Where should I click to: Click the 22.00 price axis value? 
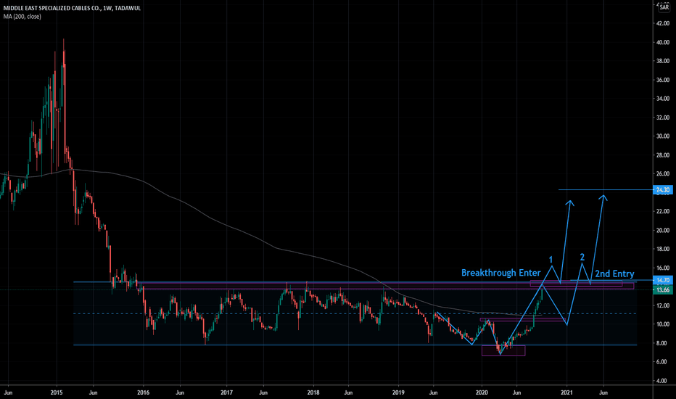[x=663, y=211]
